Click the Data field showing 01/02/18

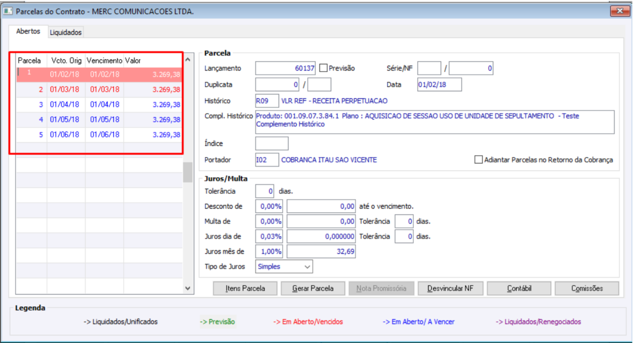point(440,84)
